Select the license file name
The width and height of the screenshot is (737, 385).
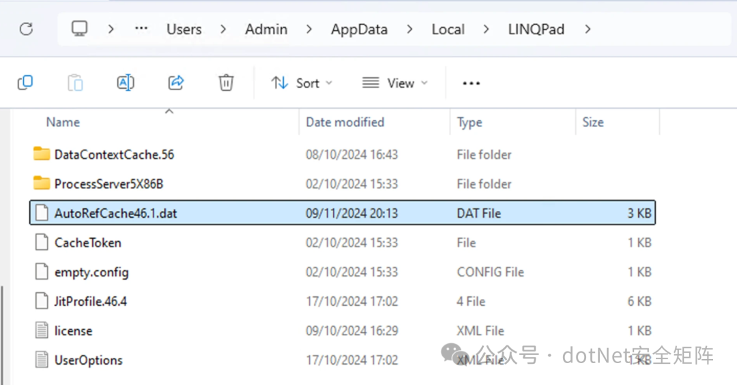(x=73, y=331)
